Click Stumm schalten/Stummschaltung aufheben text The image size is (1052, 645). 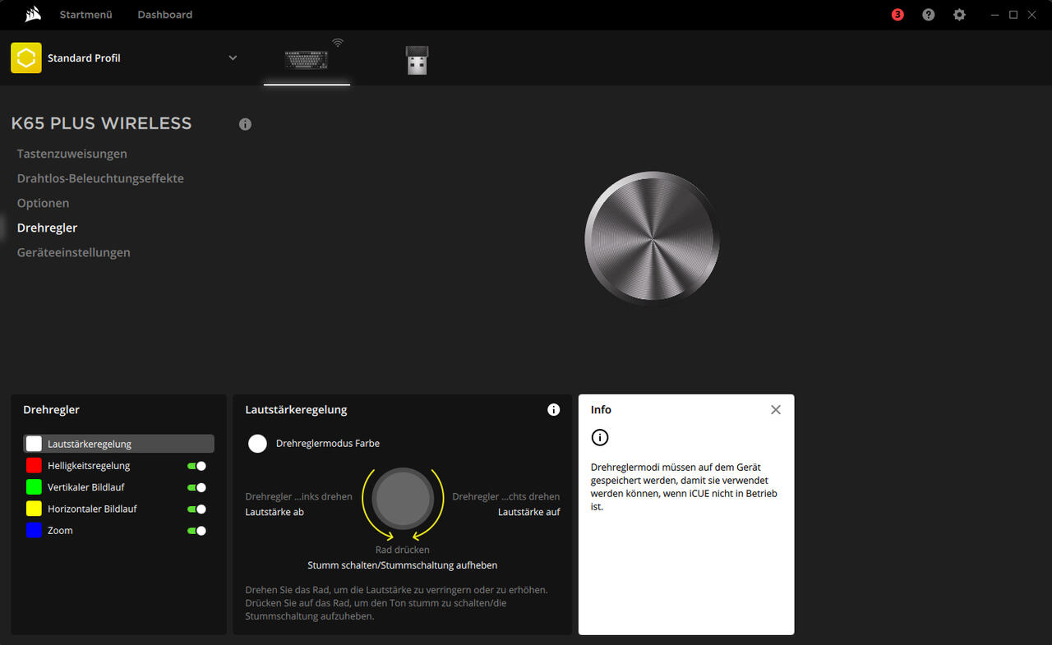(x=403, y=565)
